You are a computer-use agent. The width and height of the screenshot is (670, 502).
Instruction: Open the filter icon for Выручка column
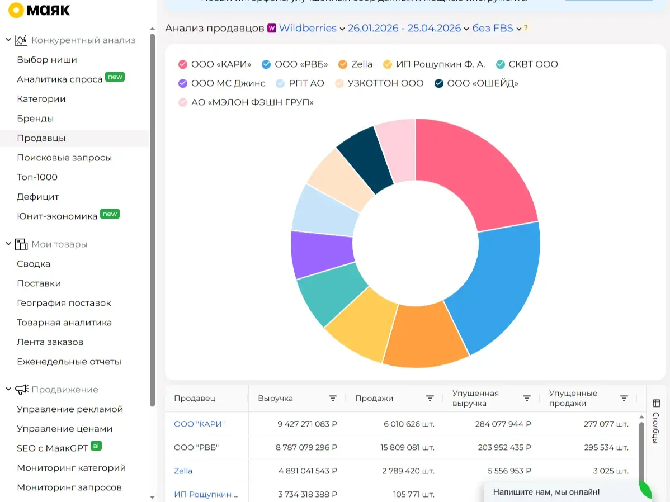pyautogui.click(x=332, y=398)
